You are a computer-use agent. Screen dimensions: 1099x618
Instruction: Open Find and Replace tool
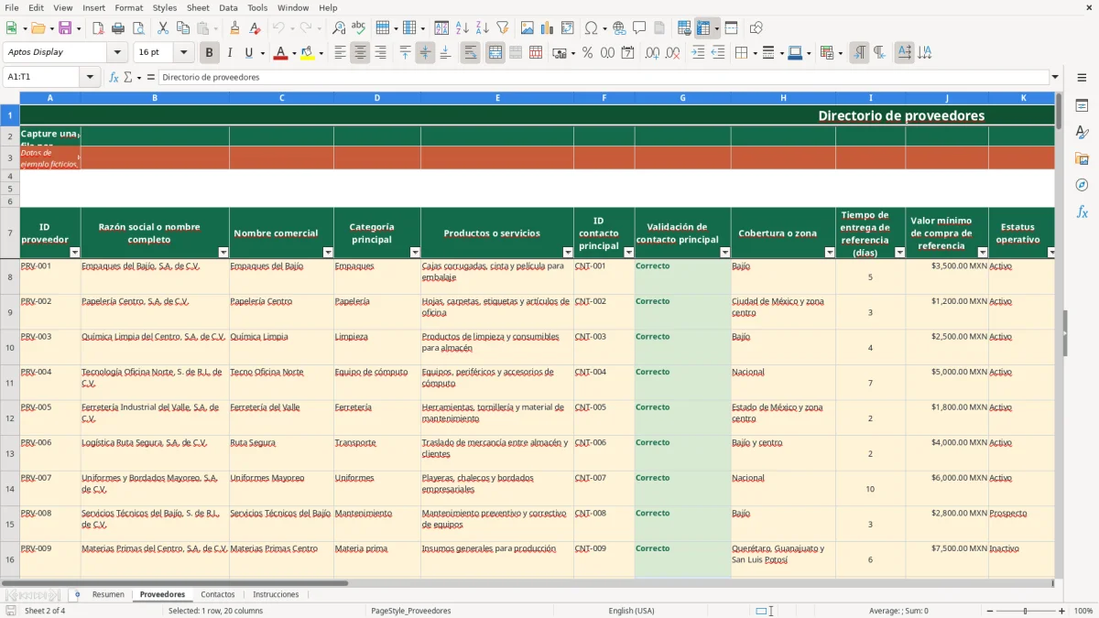click(339, 28)
